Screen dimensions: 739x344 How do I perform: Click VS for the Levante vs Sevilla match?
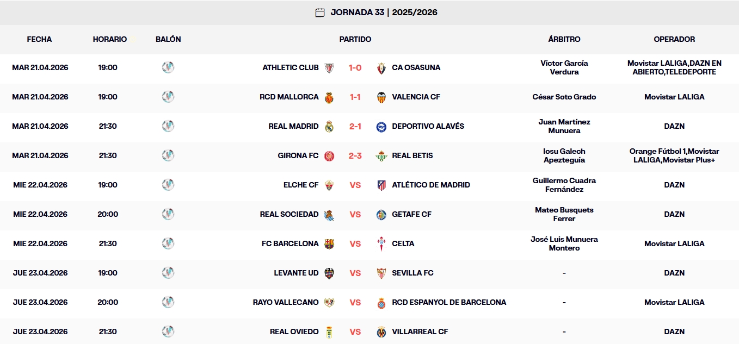[354, 273]
